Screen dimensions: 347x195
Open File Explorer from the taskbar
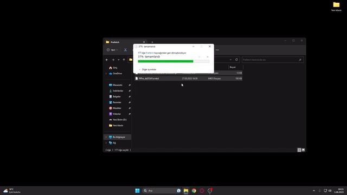click(186, 191)
